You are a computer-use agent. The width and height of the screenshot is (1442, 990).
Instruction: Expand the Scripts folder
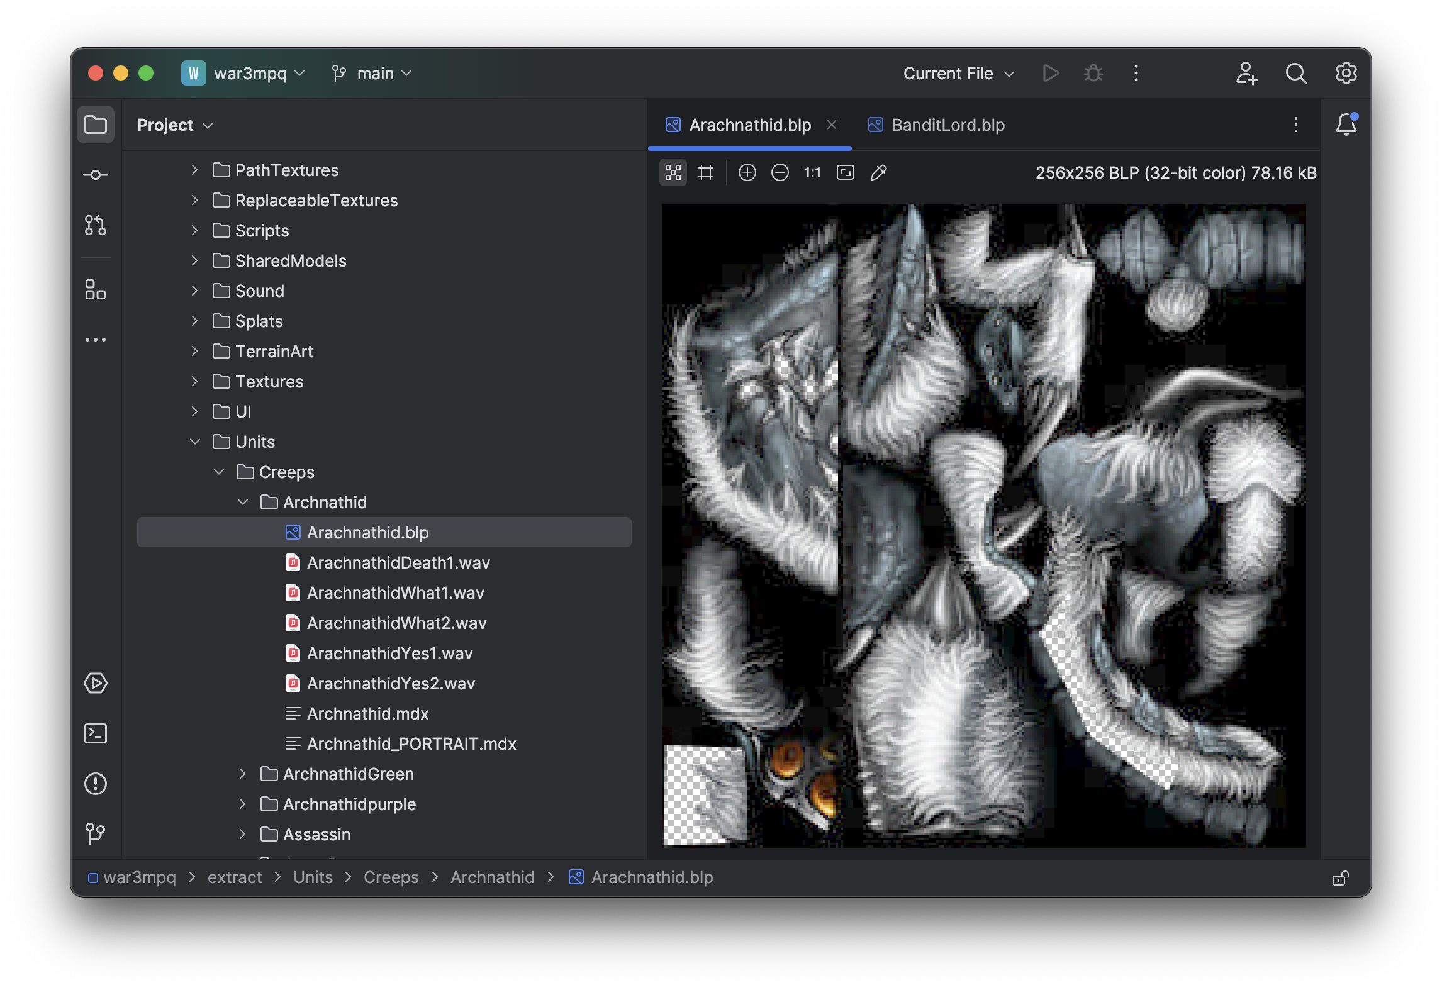pos(194,230)
